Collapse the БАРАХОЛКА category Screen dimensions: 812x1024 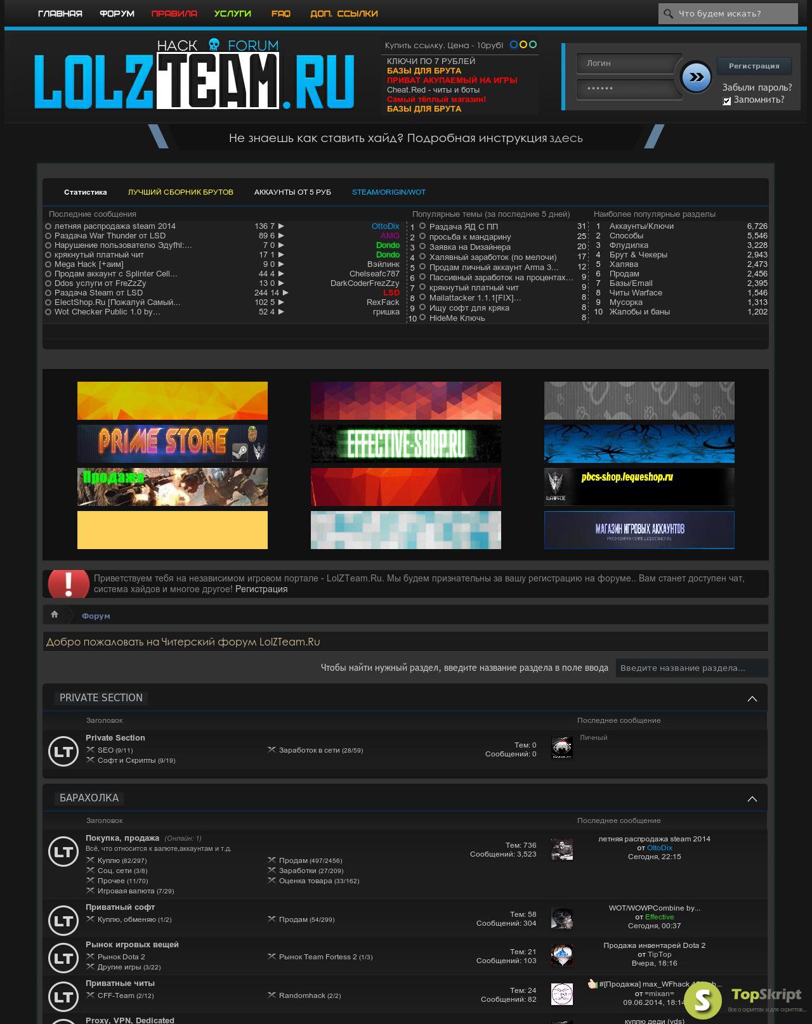tap(752, 799)
